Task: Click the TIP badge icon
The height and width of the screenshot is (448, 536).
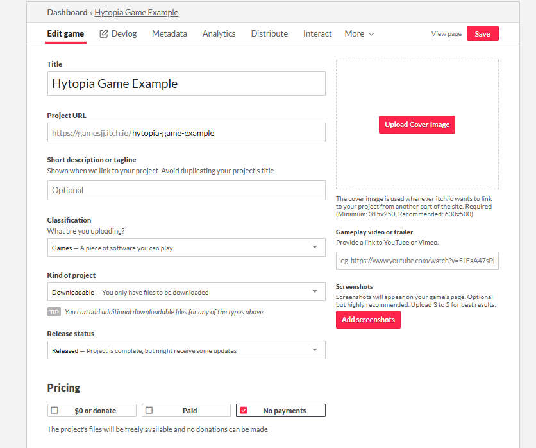Action: 54,312
